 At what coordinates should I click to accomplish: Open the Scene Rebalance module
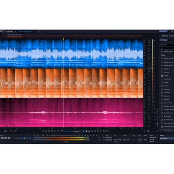[x=167, y=127]
